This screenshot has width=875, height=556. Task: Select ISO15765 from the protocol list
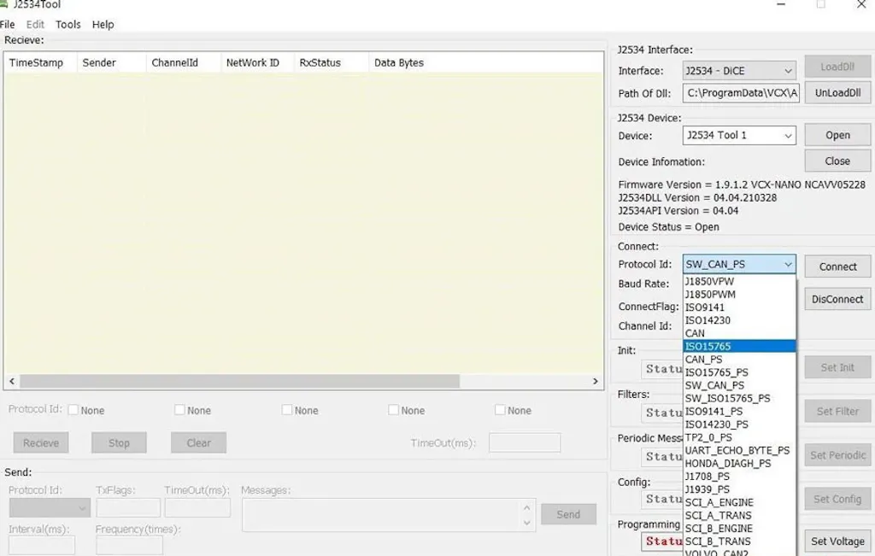(x=708, y=346)
